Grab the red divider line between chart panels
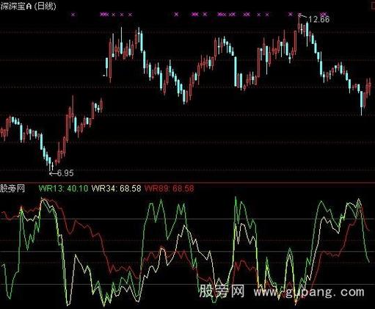 coord(187,183)
